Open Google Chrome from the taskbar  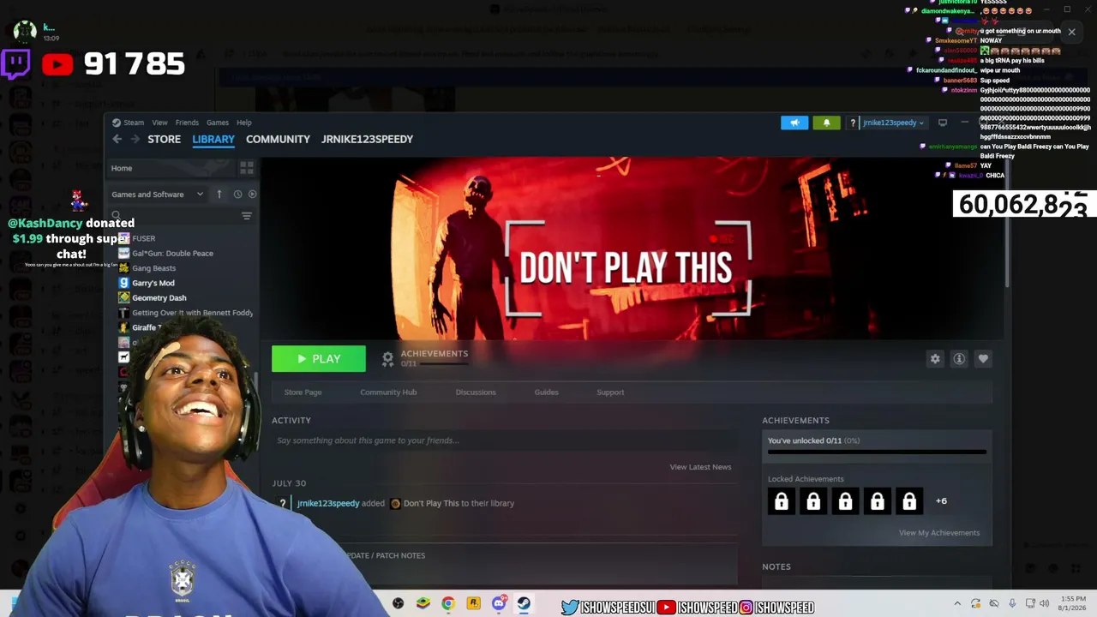click(x=448, y=604)
